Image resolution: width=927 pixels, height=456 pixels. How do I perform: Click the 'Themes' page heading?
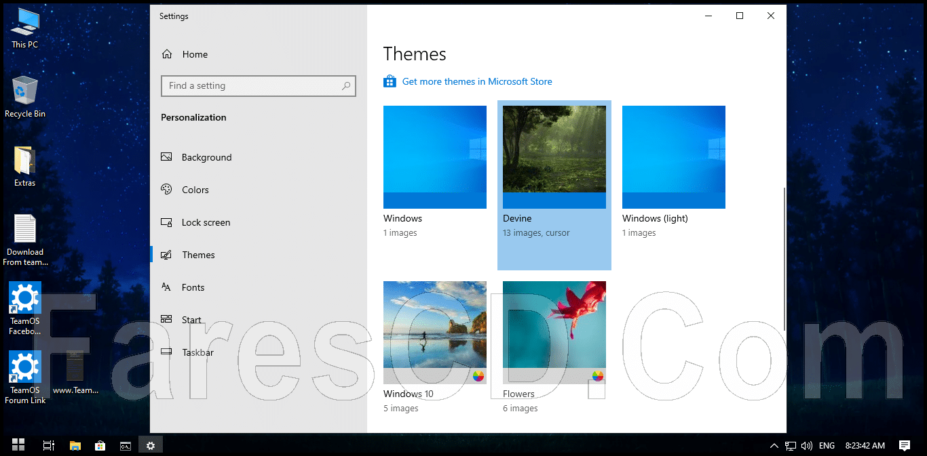point(415,54)
